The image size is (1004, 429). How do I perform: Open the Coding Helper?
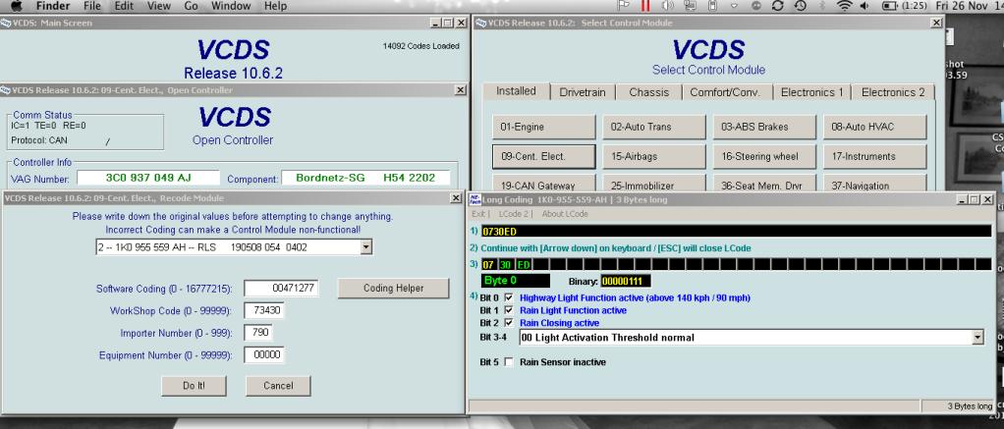tap(393, 289)
